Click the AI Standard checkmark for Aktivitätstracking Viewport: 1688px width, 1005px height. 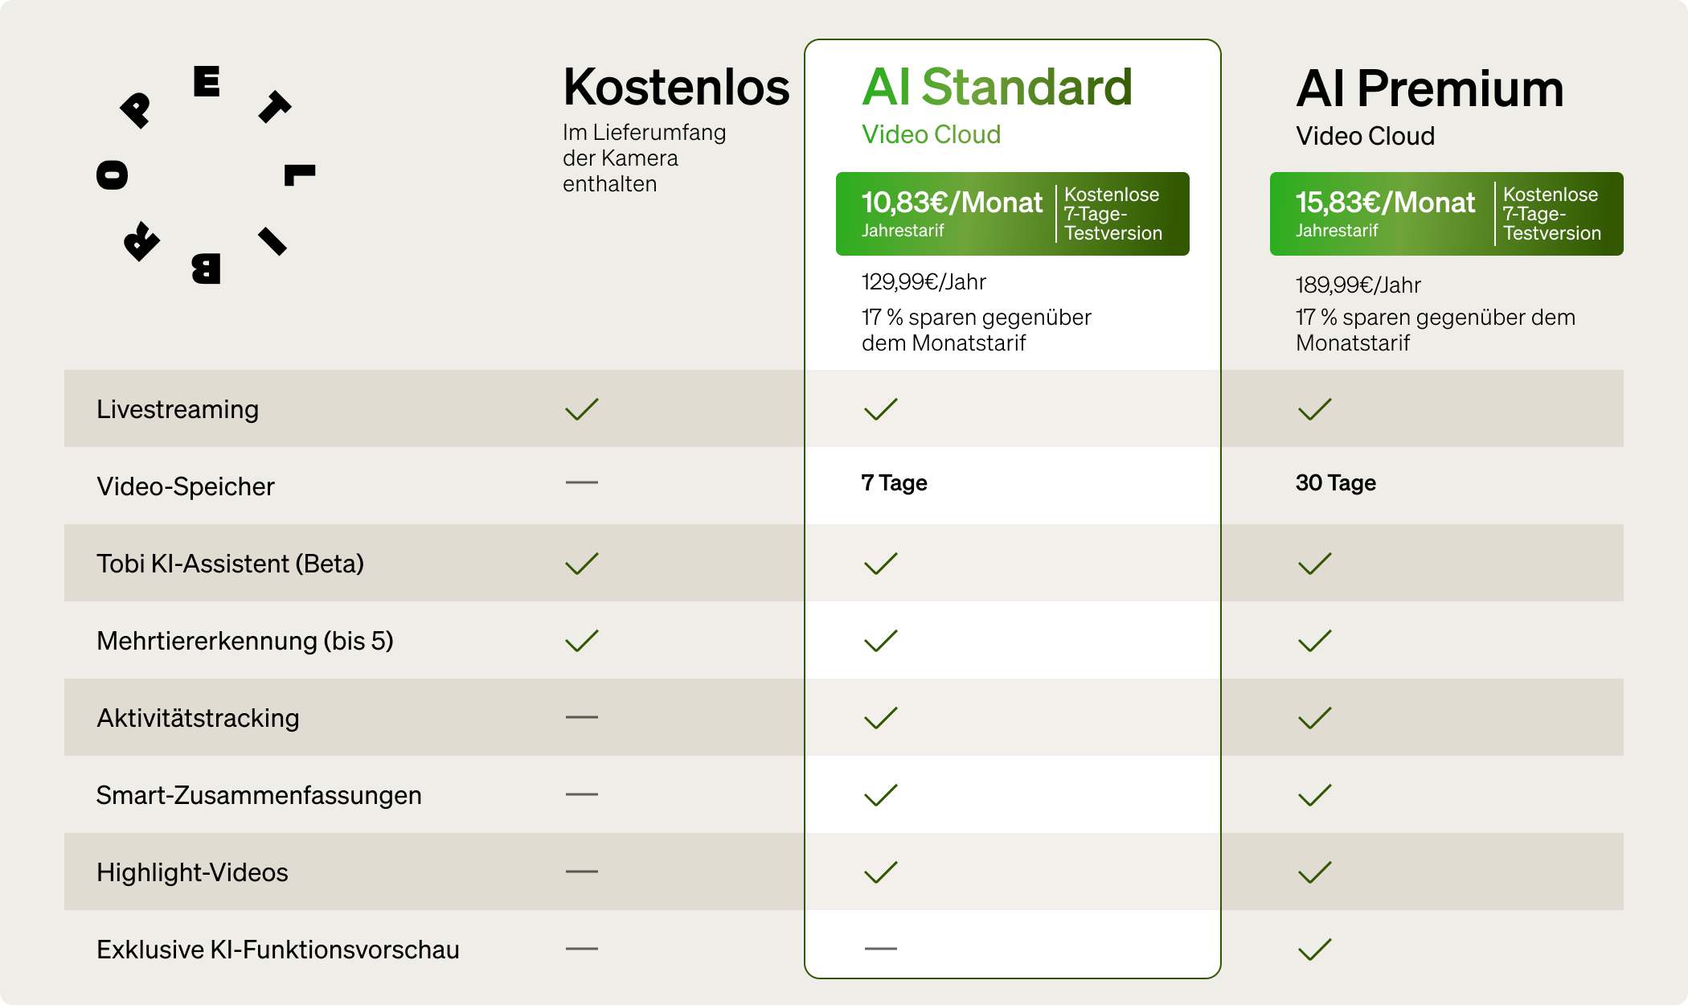[880, 718]
